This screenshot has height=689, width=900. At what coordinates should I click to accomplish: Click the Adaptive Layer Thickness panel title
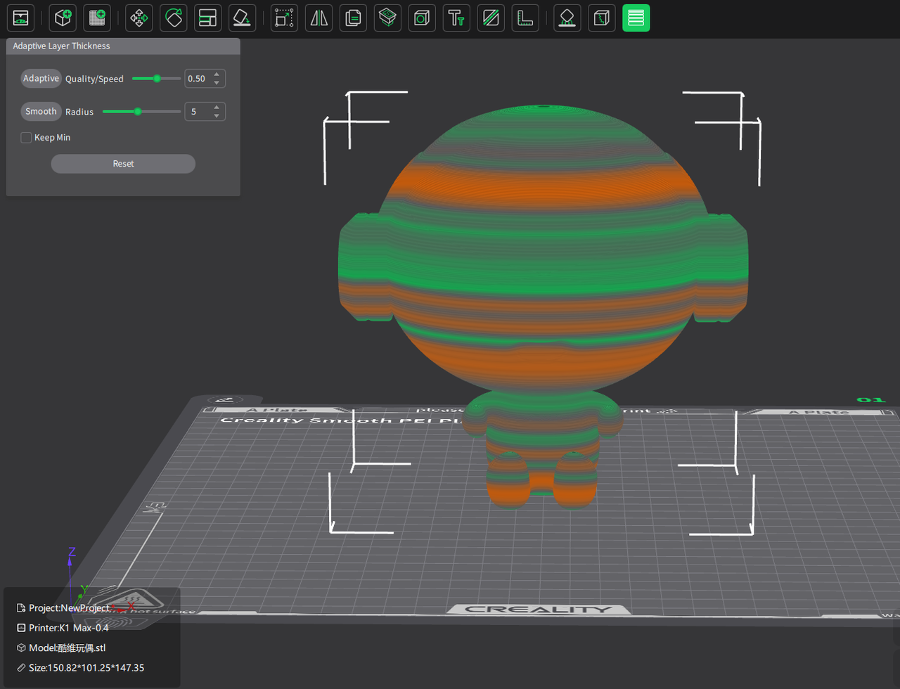point(61,46)
